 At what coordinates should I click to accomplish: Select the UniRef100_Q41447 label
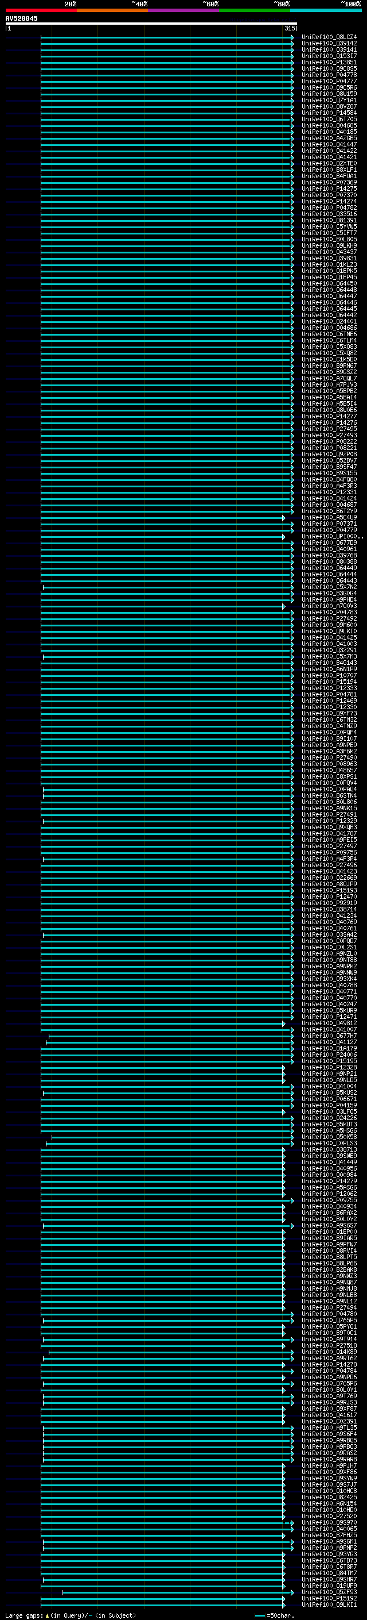(x=329, y=145)
